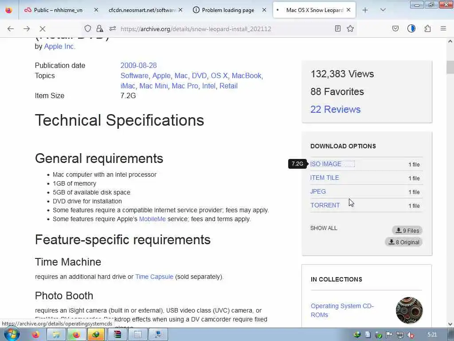454x341 pixels.
Task: Open site permissions icon in address bar
Action: [x=113, y=28]
